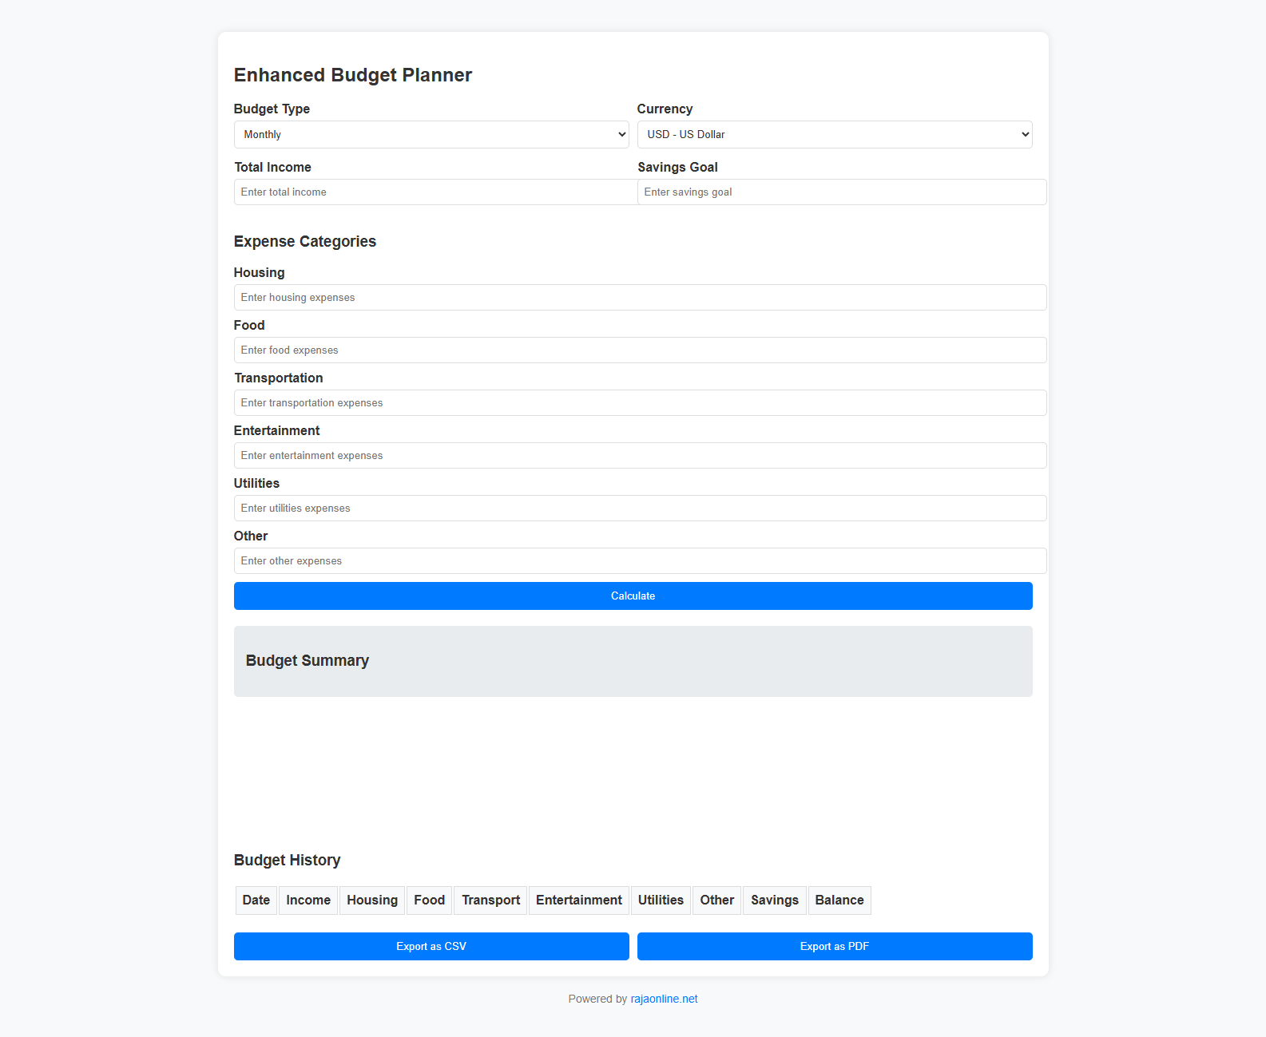Click the Budget History heading
The height and width of the screenshot is (1037, 1266).
pos(288,860)
